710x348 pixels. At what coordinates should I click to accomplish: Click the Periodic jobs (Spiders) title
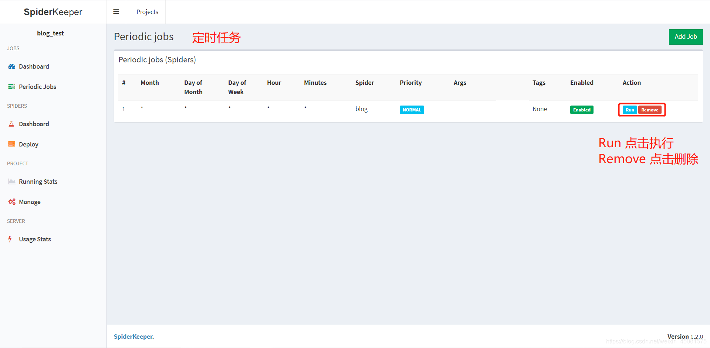coord(157,60)
